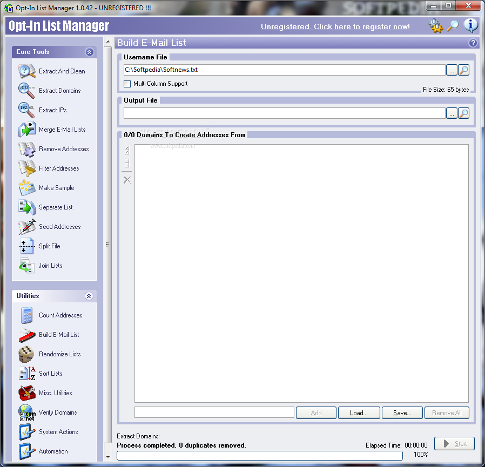Delete selected domain X icon
The image size is (485, 467).
(x=127, y=180)
